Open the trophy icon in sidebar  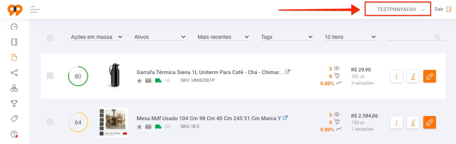14,103
